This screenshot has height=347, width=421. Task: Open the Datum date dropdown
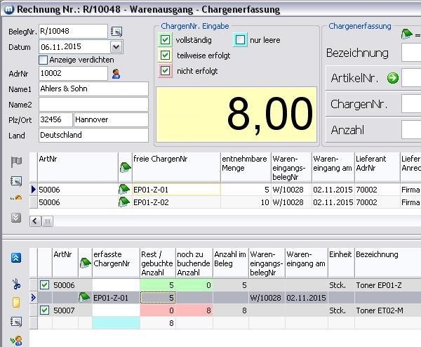coord(116,46)
